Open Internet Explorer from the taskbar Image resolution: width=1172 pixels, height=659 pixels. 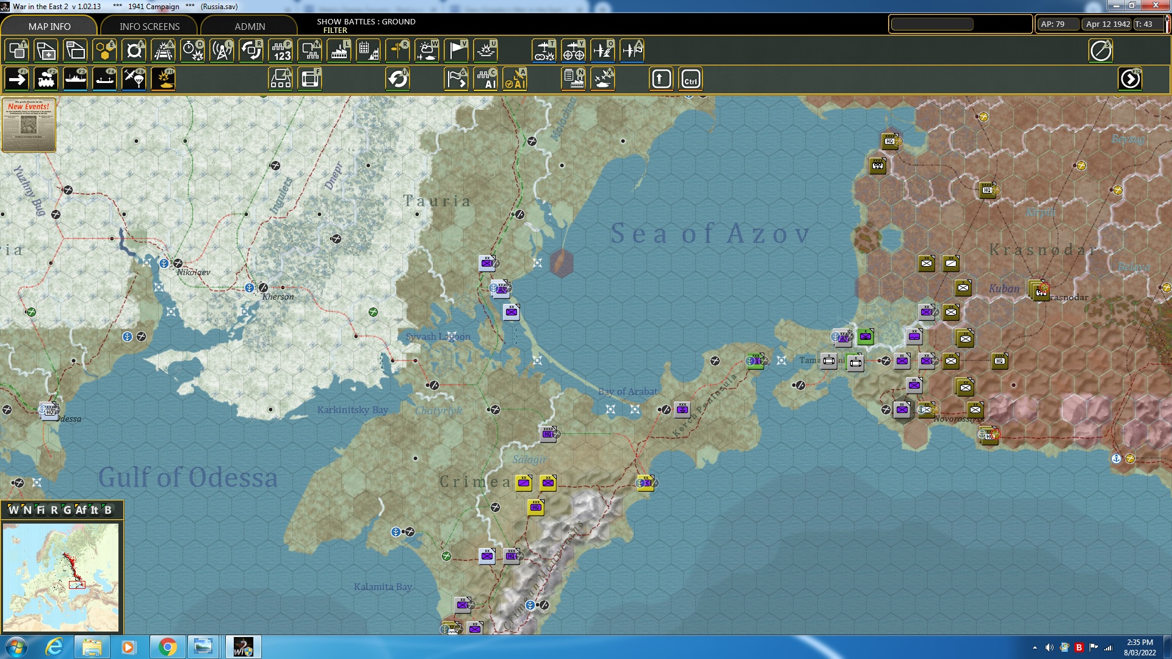54,647
